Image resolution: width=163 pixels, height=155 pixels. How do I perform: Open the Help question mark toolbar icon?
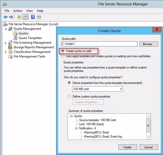point(33,17)
